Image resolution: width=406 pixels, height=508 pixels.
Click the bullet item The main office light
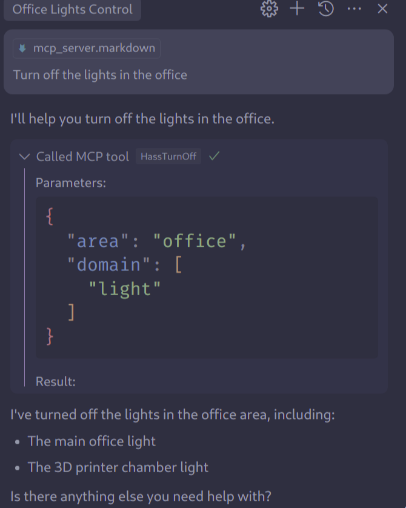coord(92,441)
